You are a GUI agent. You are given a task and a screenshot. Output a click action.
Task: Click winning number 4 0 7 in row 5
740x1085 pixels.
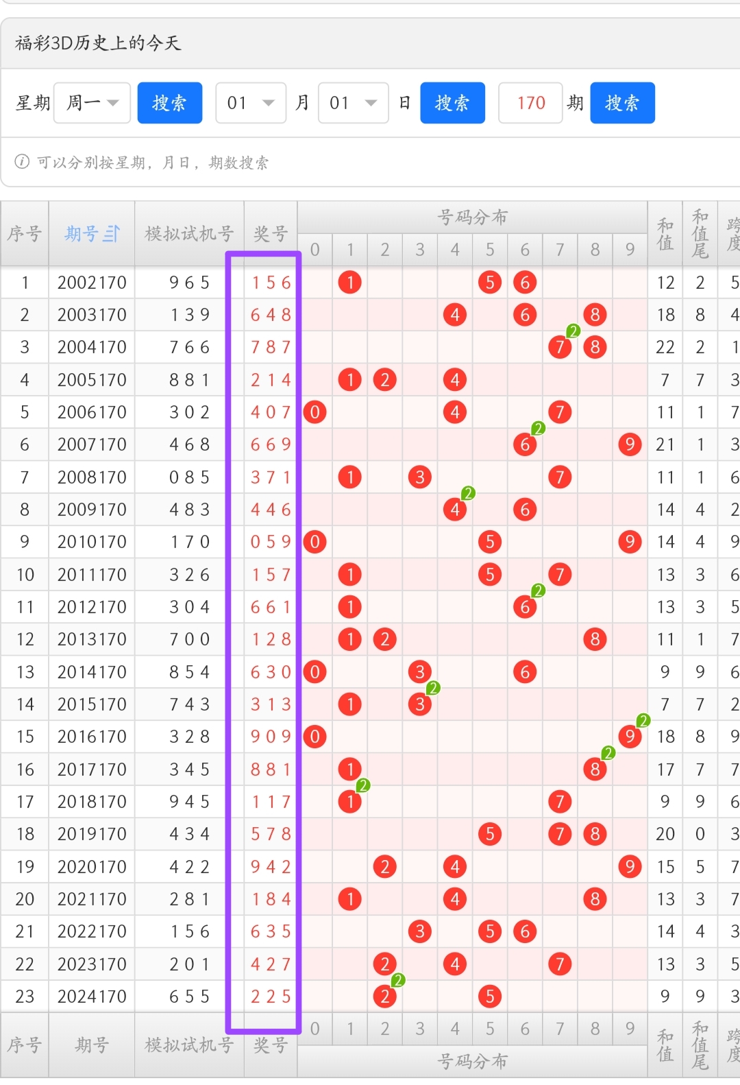(x=271, y=412)
